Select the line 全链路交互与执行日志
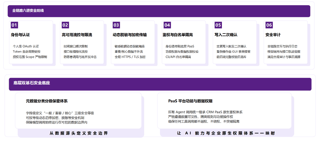318x141 pixels. point(282,46)
